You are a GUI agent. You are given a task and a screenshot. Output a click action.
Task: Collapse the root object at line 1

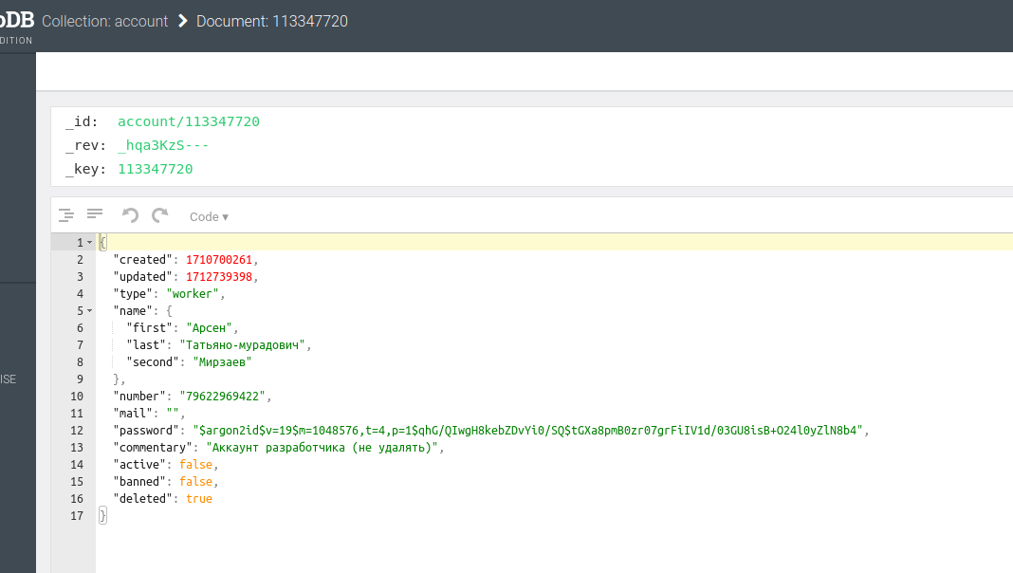(89, 243)
